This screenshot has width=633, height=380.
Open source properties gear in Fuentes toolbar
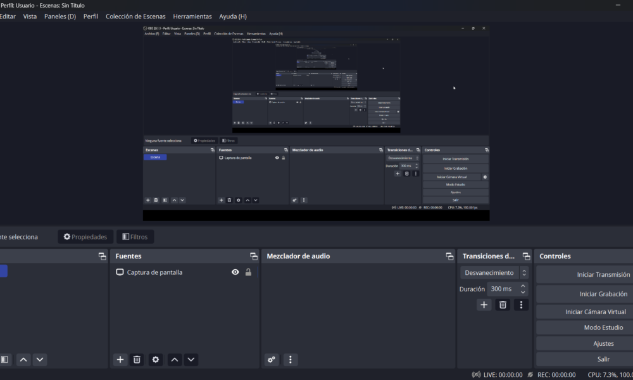tap(156, 359)
